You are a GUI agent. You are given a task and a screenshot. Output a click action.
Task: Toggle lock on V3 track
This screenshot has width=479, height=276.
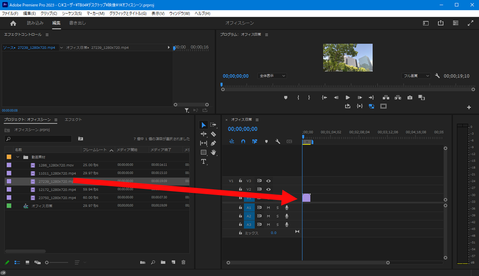click(x=240, y=181)
